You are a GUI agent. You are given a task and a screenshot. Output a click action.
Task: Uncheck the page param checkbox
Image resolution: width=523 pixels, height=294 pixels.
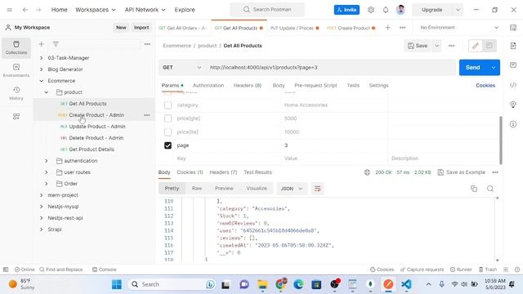click(x=168, y=145)
